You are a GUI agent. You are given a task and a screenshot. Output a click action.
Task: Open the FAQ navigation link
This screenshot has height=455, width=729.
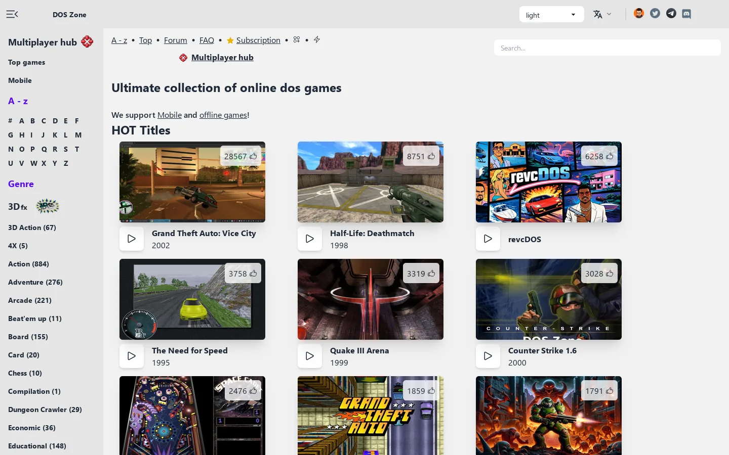click(207, 40)
